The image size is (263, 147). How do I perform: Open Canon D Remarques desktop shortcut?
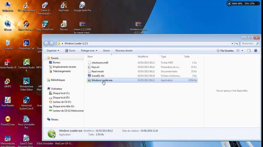click(45, 8)
